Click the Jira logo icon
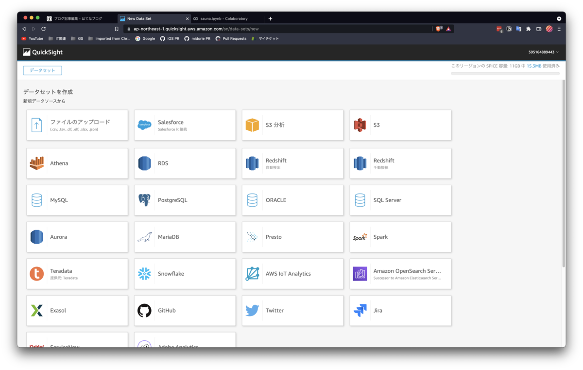 tap(360, 310)
